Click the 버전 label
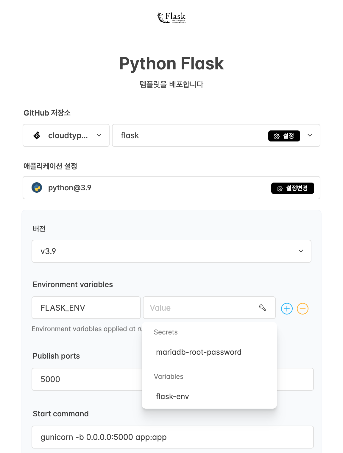 [x=39, y=229]
